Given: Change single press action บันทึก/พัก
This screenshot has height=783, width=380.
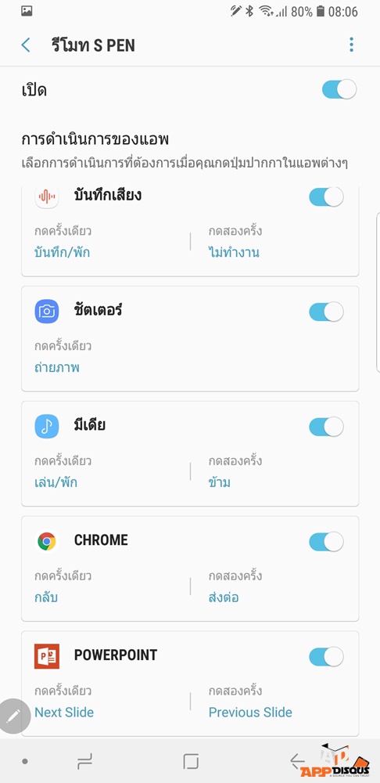Looking at the screenshot, I should tap(63, 252).
